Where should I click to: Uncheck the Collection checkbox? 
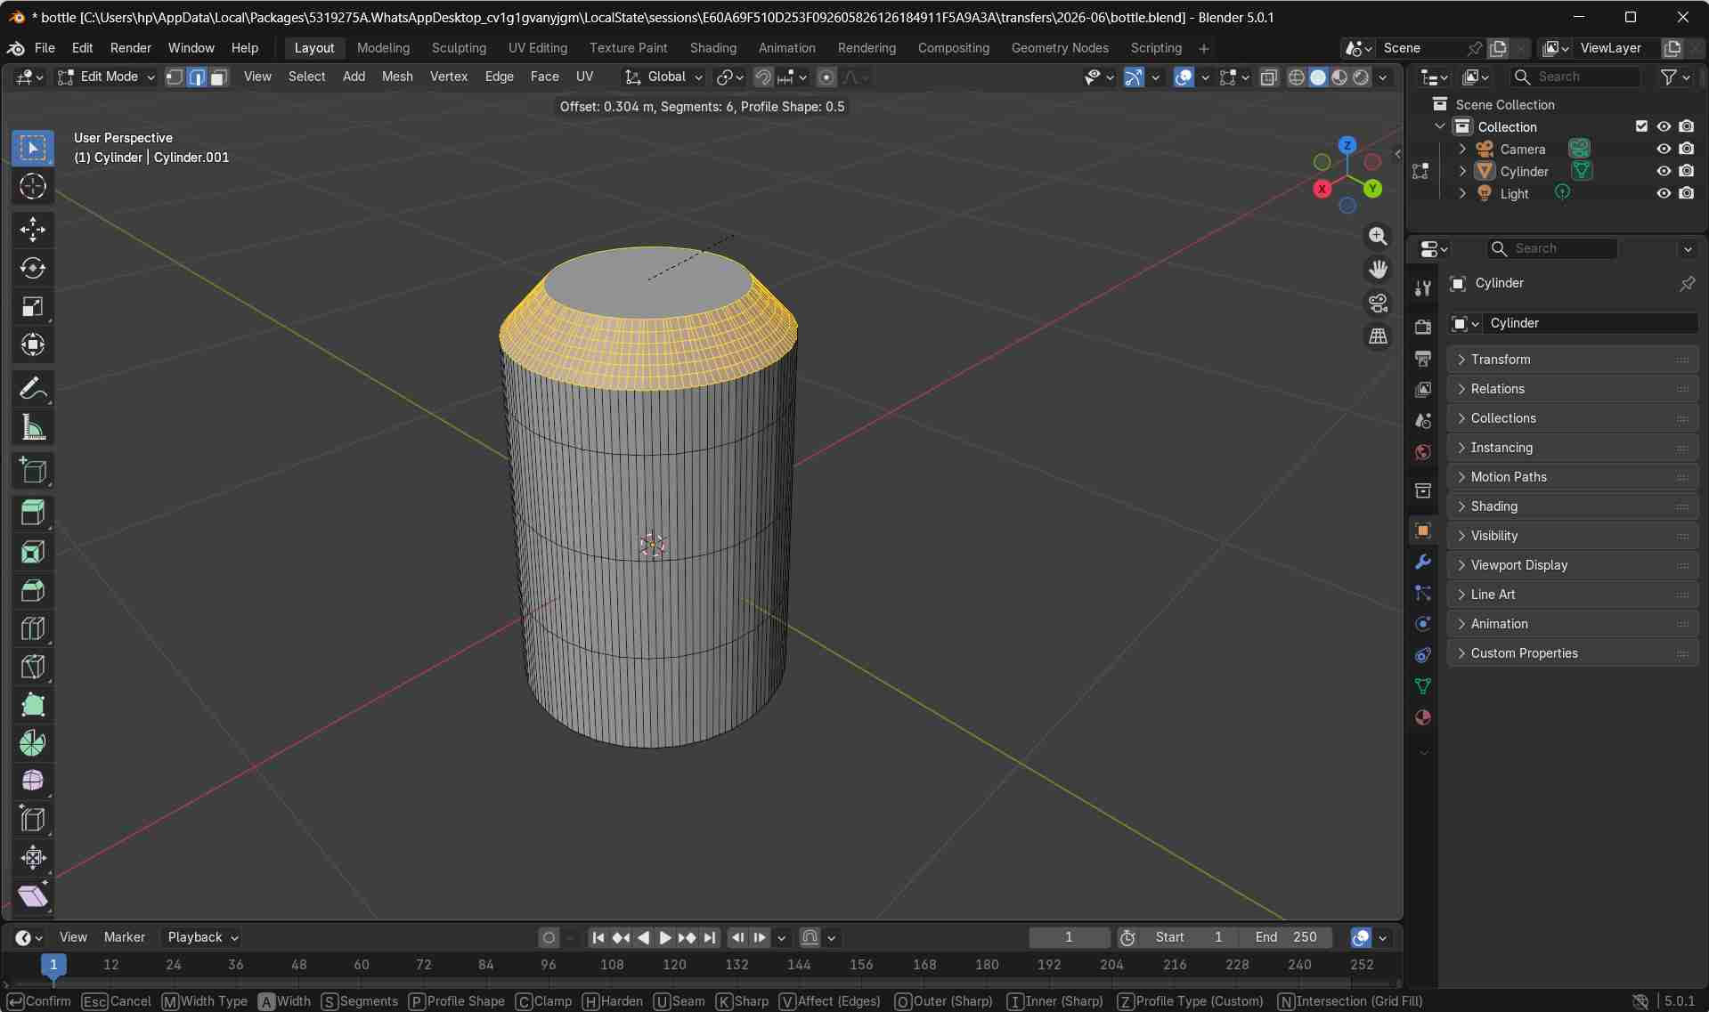coord(1641,126)
